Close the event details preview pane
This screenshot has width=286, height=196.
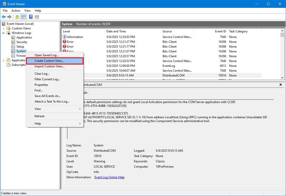click(280, 85)
